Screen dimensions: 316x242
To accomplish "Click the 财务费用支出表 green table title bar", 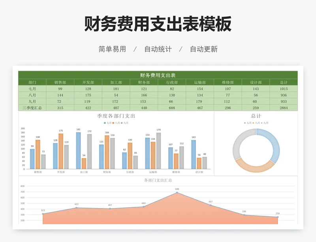I will coord(158,75).
